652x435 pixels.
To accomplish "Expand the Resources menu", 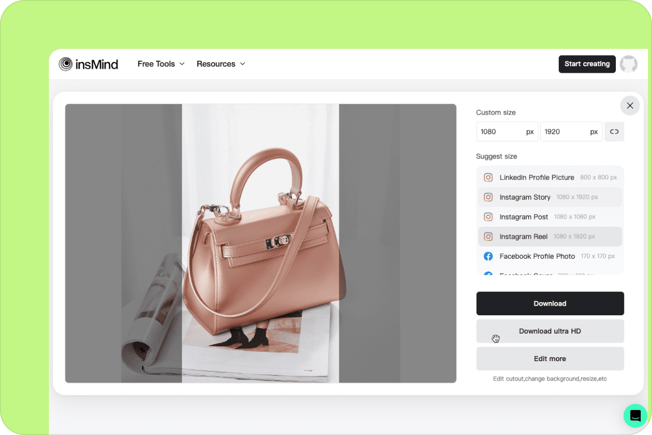I will coord(221,64).
